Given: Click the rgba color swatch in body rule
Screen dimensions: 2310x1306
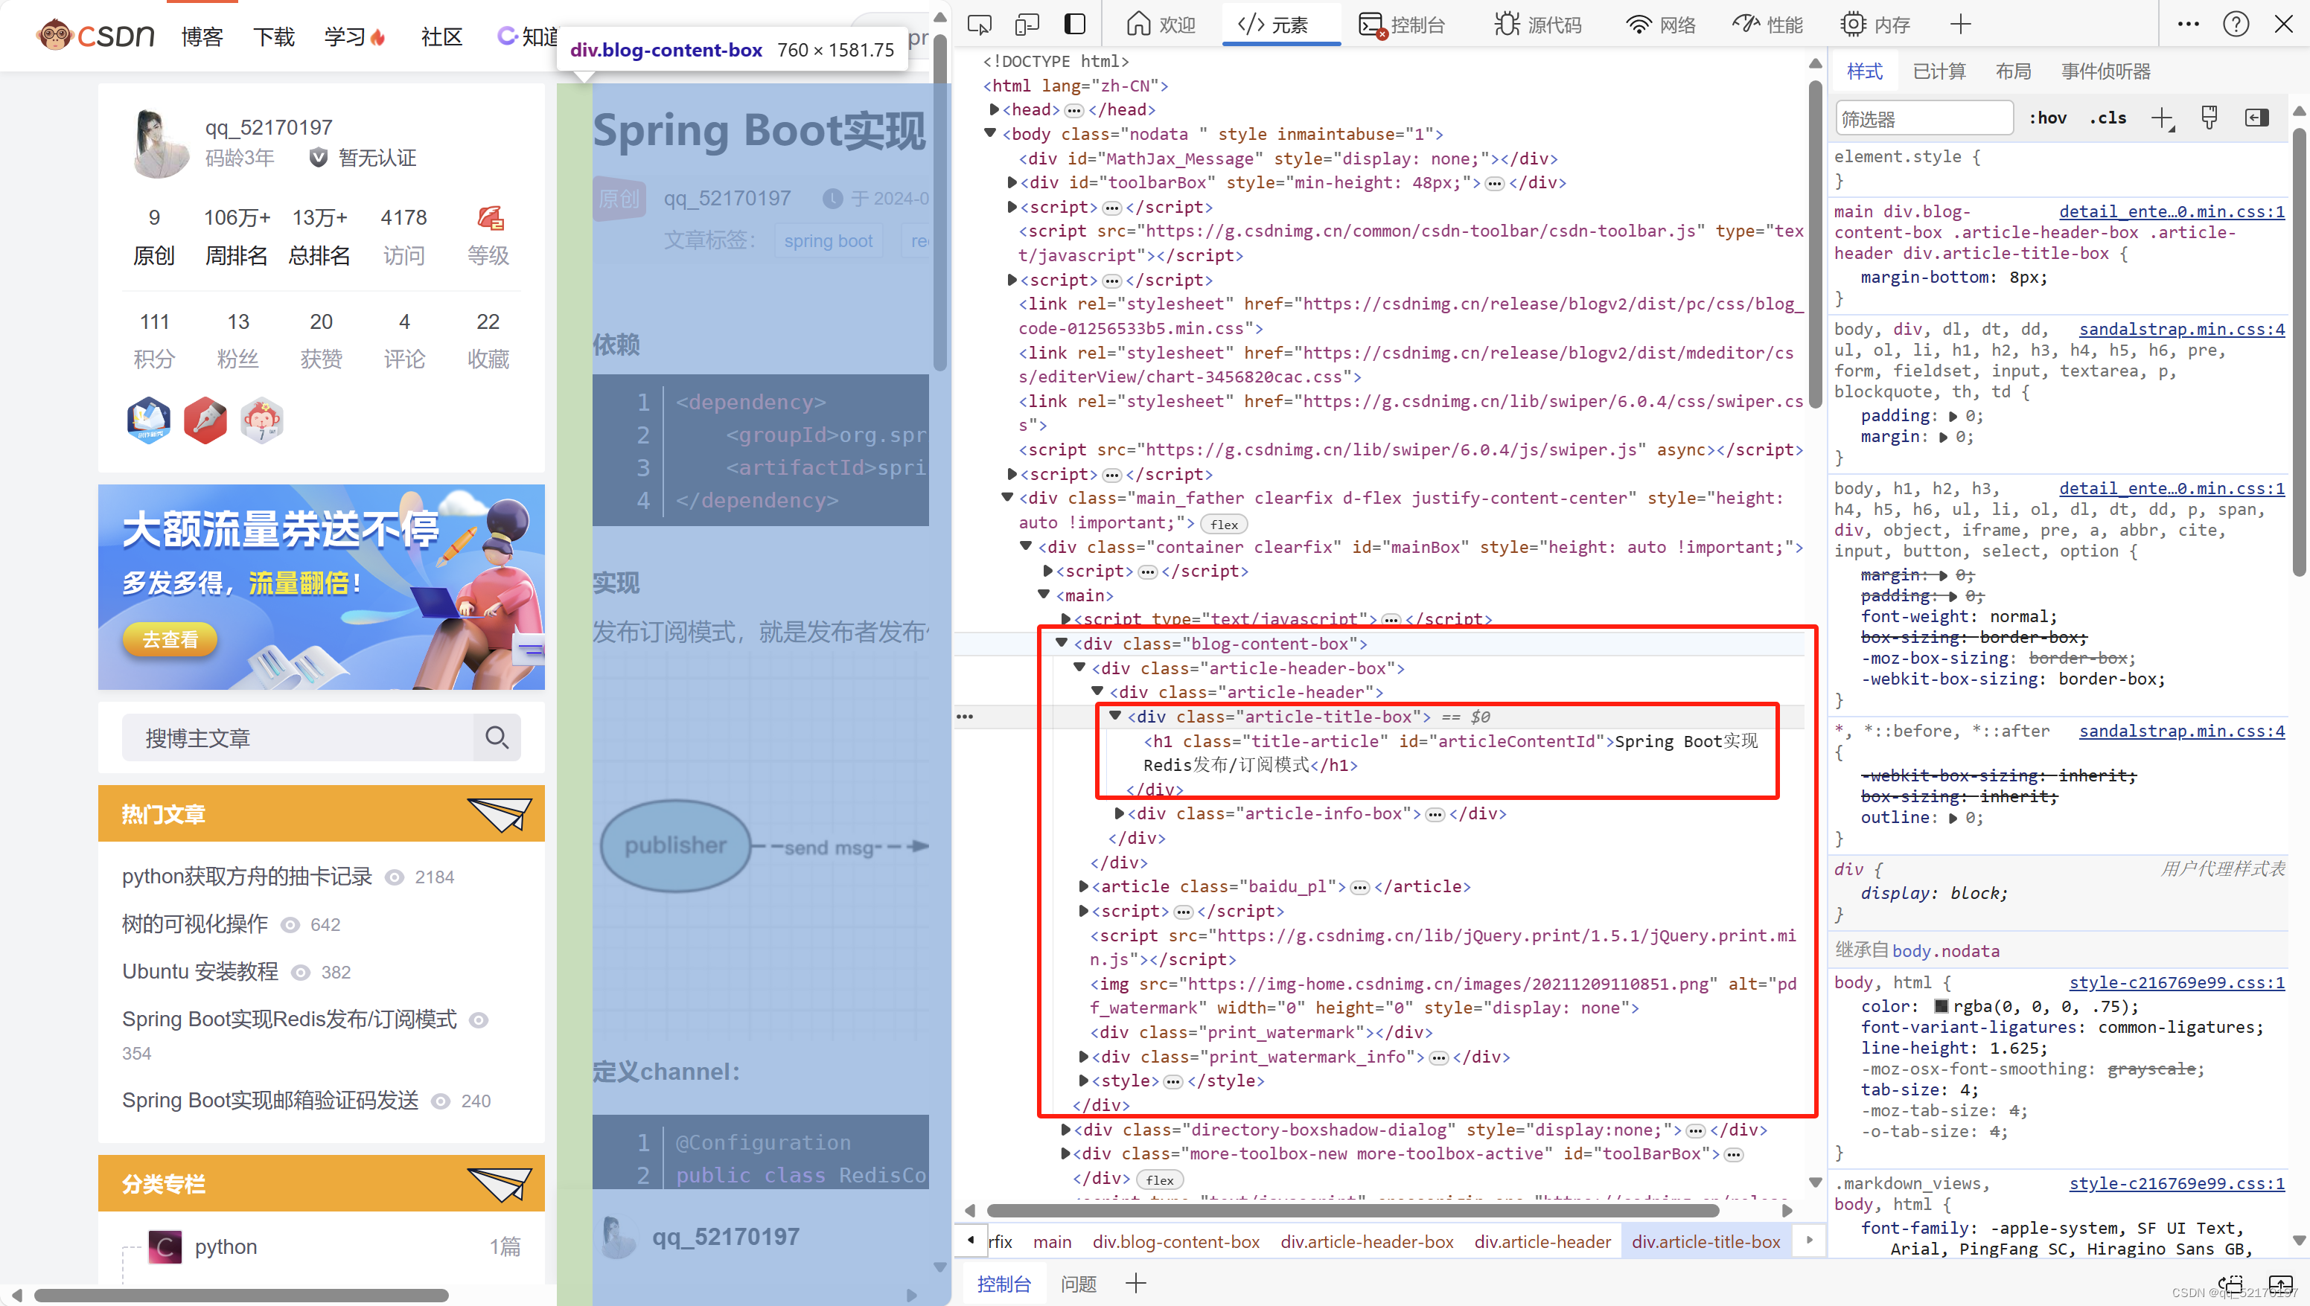Looking at the screenshot, I should click(x=1942, y=1006).
